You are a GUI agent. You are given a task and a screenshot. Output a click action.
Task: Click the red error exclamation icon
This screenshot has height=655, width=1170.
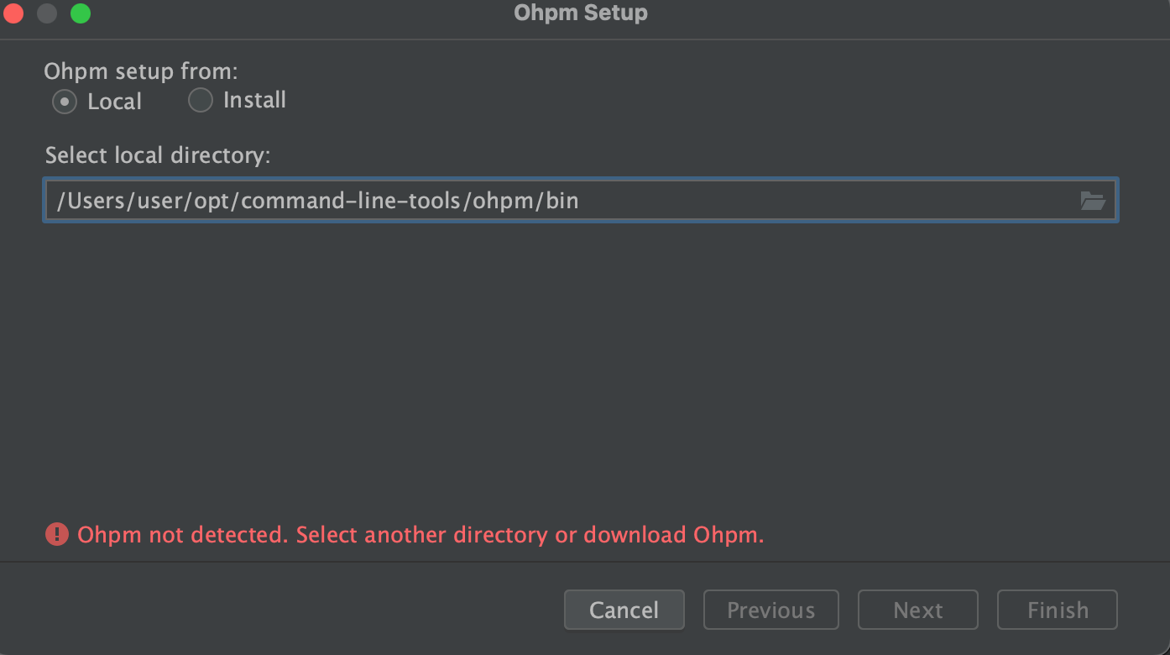(x=57, y=534)
